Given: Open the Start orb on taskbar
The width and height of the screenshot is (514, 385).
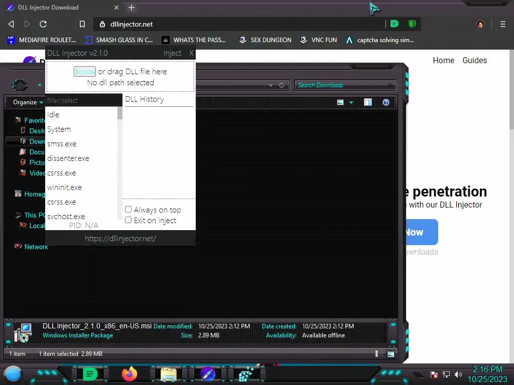Looking at the screenshot, I should [x=13, y=374].
